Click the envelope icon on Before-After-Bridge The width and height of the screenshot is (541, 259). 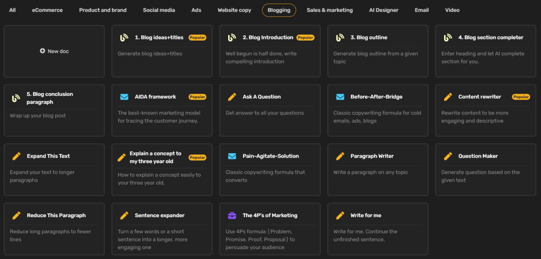[340, 97]
